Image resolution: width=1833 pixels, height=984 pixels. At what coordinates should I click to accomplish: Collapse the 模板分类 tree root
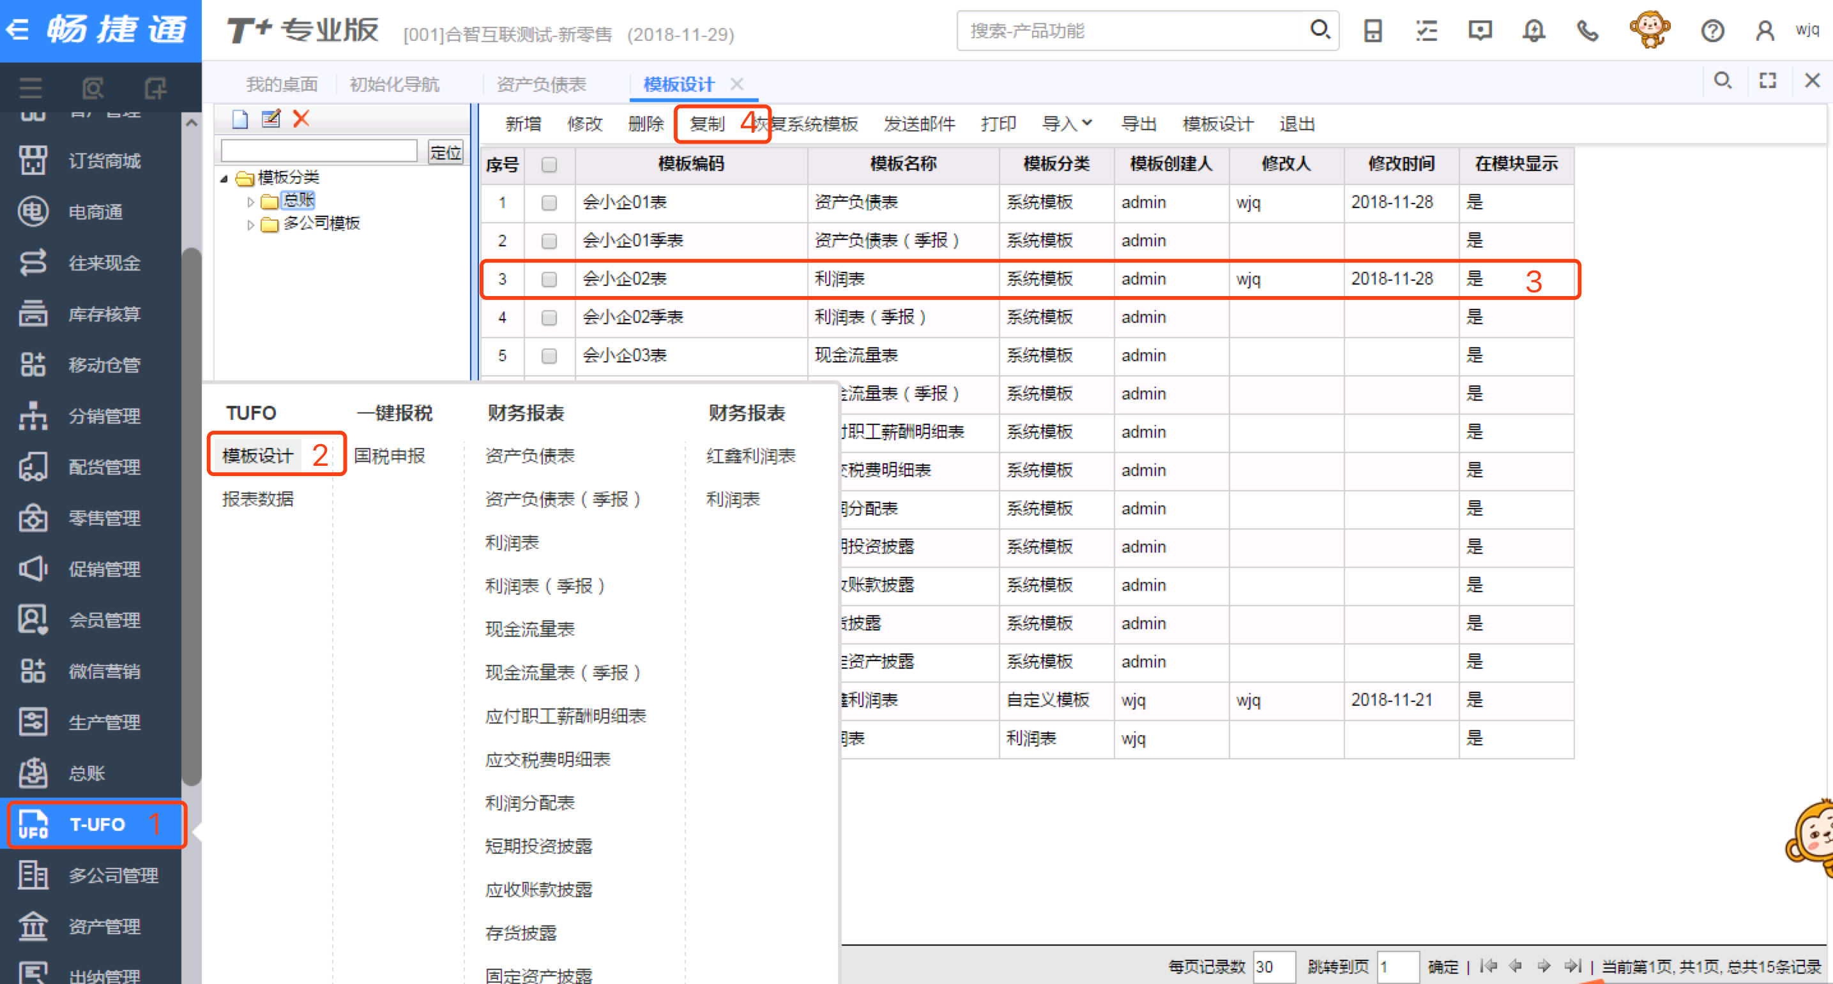(x=224, y=179)
